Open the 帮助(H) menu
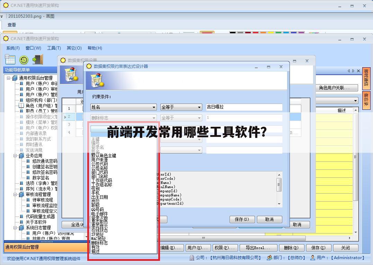This screenshot has height=265, width=373. [x=95, y=48]
